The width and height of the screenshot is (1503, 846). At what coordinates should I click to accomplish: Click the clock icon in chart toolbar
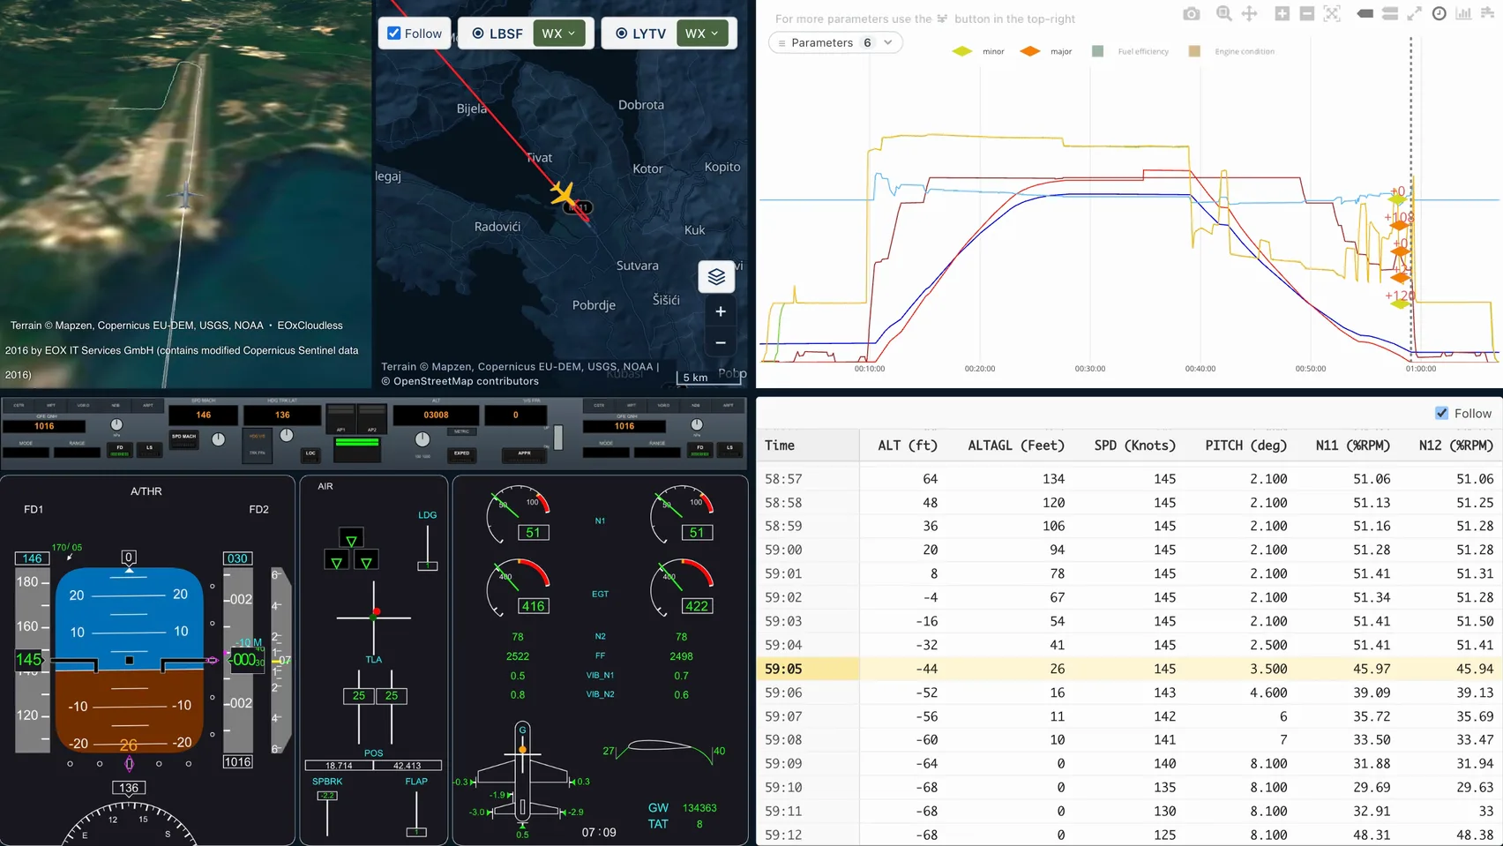[1439, 13]
